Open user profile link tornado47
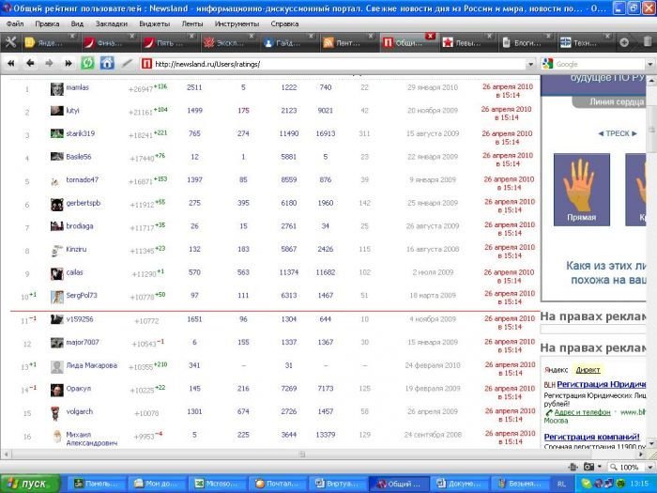The image size is (657, 493). (x=84, y=179)
